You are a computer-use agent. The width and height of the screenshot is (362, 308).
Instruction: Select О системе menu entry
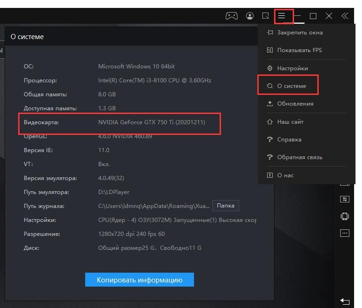pyautogui.click(x=291, y=86)
